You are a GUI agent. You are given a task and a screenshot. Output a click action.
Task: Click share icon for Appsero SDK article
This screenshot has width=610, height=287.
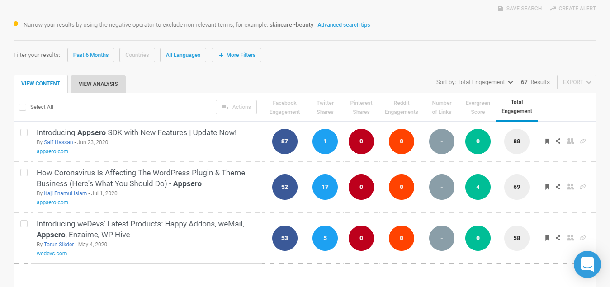pos(558,141)
